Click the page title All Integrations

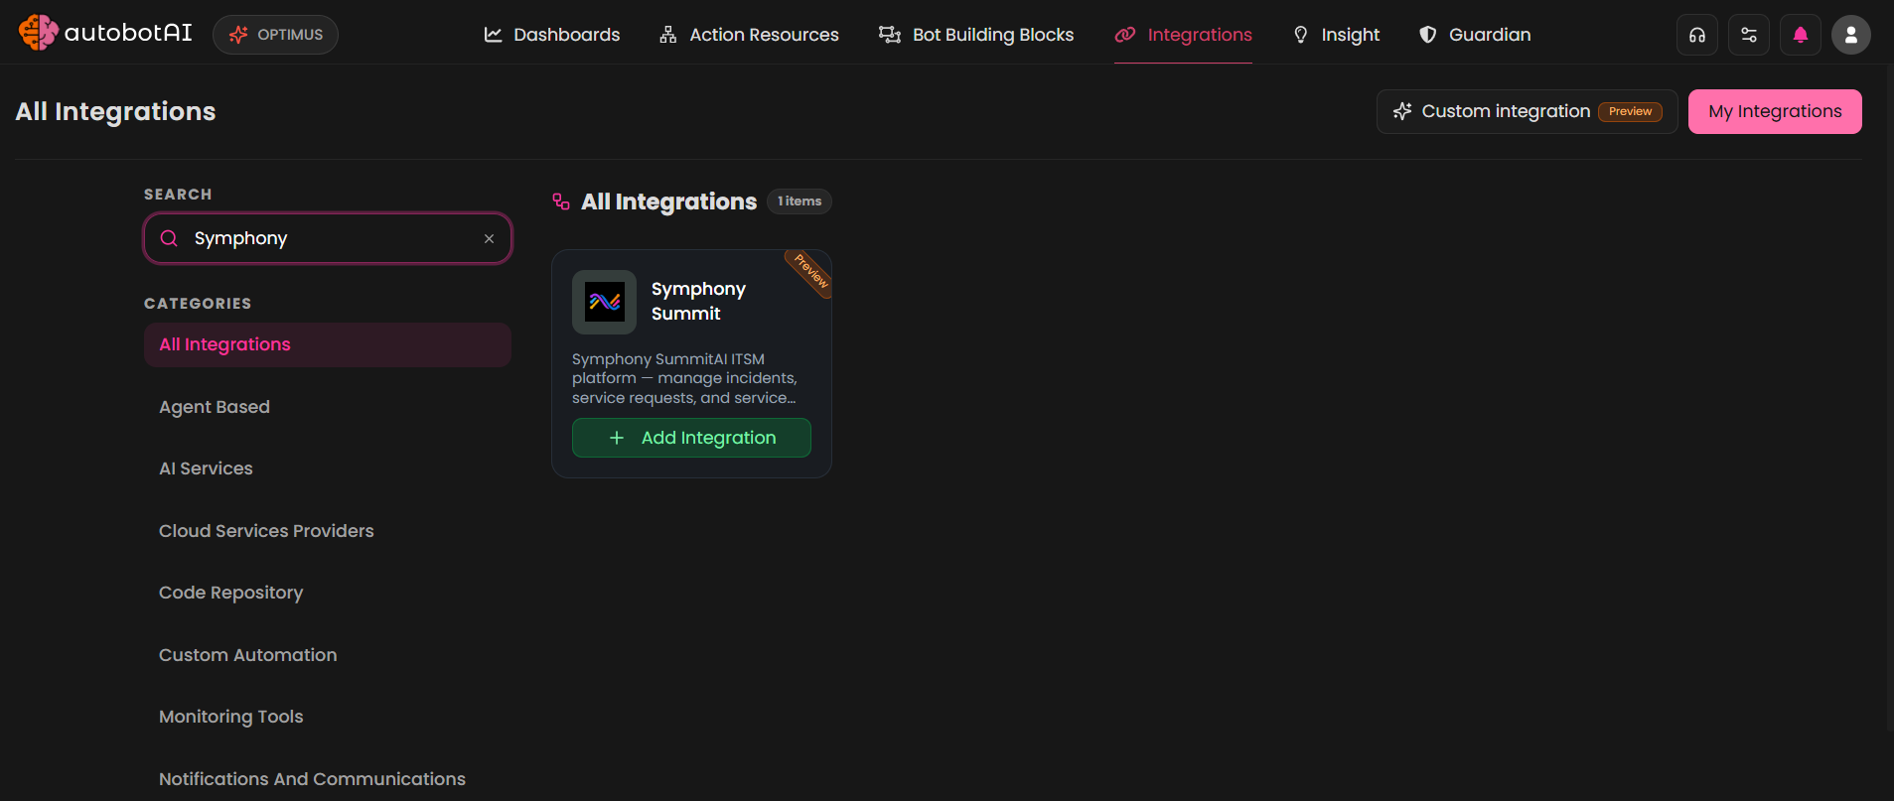coord(115,111)
